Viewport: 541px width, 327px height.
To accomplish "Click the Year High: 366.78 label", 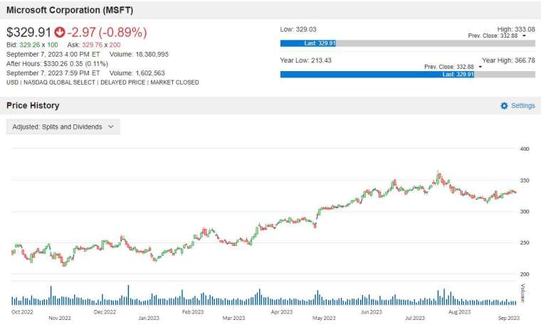I will pos(508,60).
